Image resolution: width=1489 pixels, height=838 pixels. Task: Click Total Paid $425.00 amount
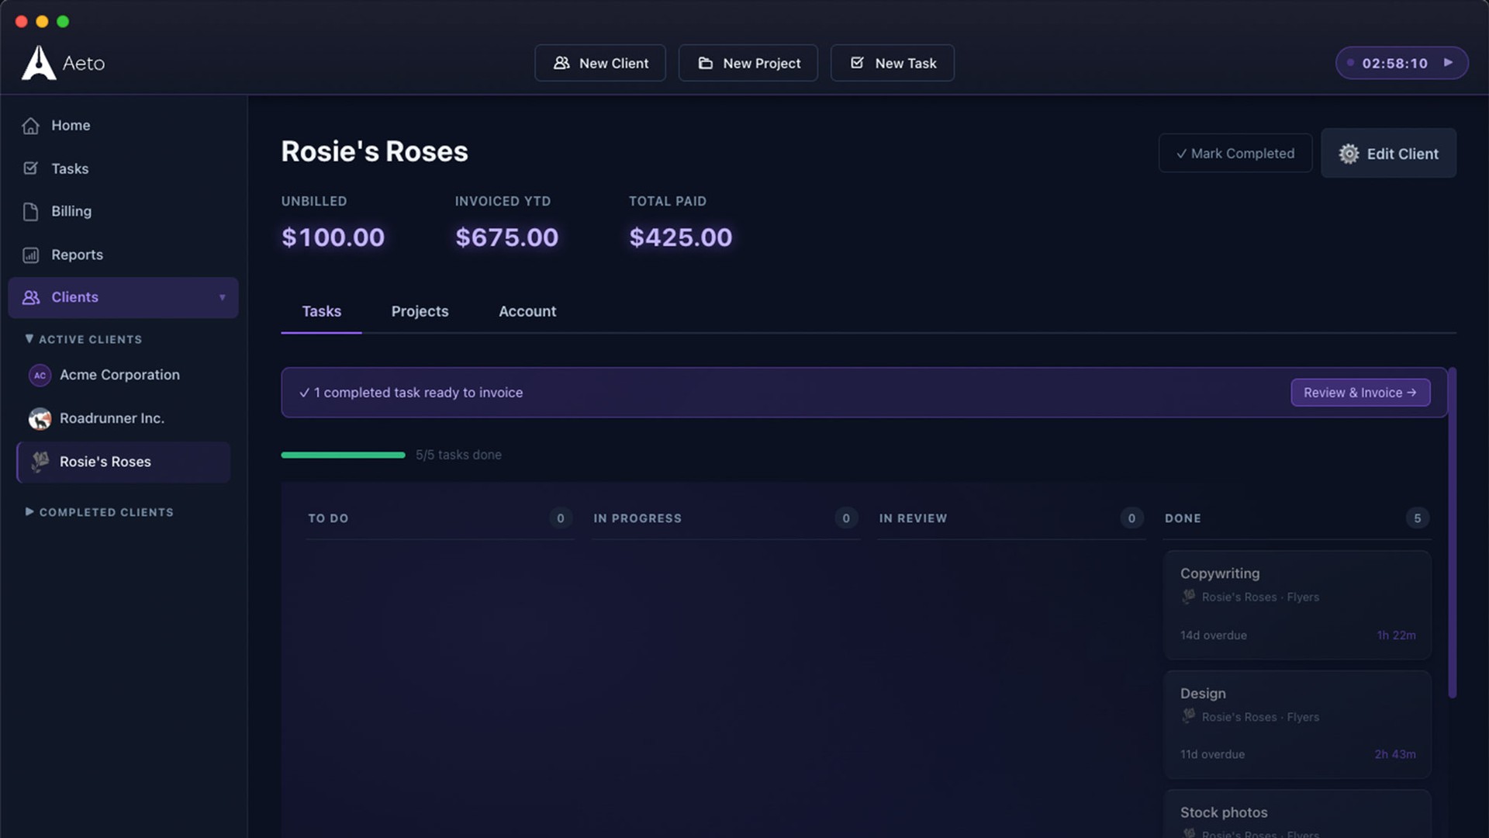(x=680, y=237)
